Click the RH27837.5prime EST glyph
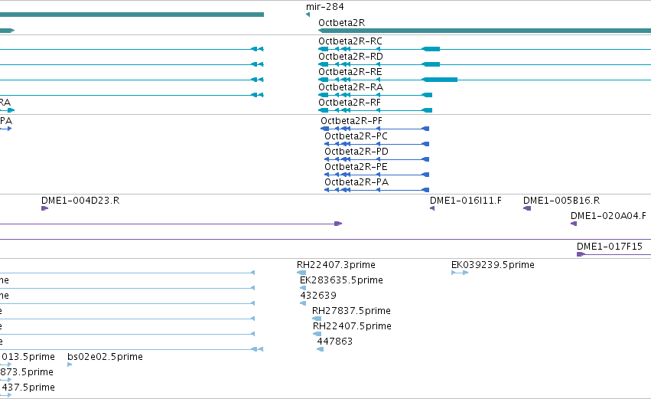 317,319
